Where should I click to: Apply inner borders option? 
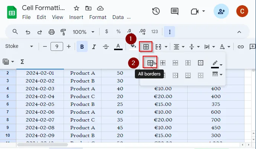[x=163, y=63]
